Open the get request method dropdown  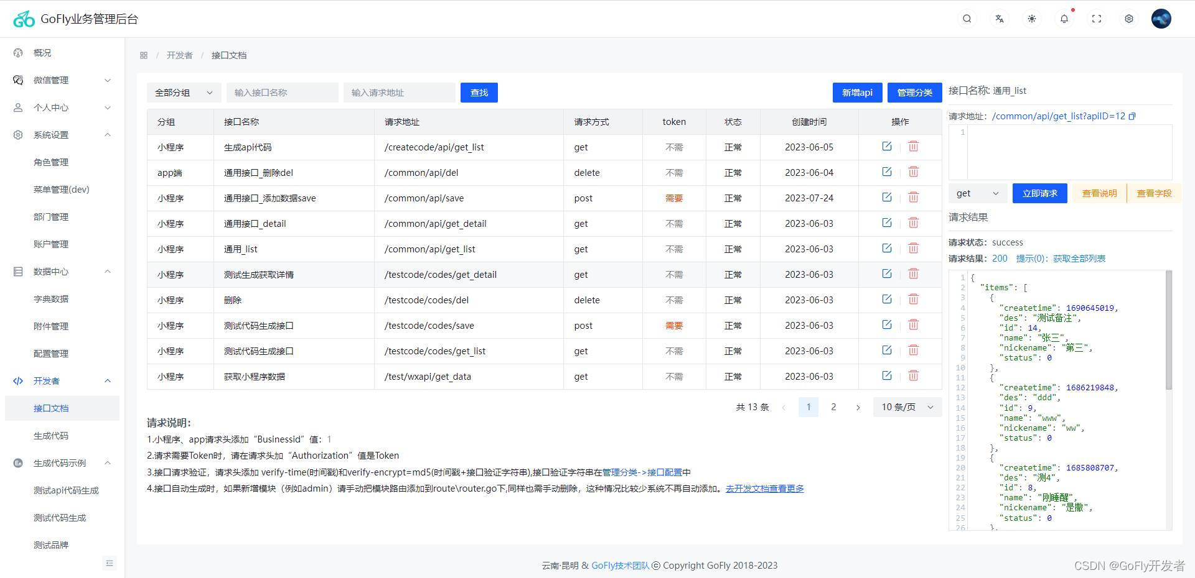click(x=977, y=193)
